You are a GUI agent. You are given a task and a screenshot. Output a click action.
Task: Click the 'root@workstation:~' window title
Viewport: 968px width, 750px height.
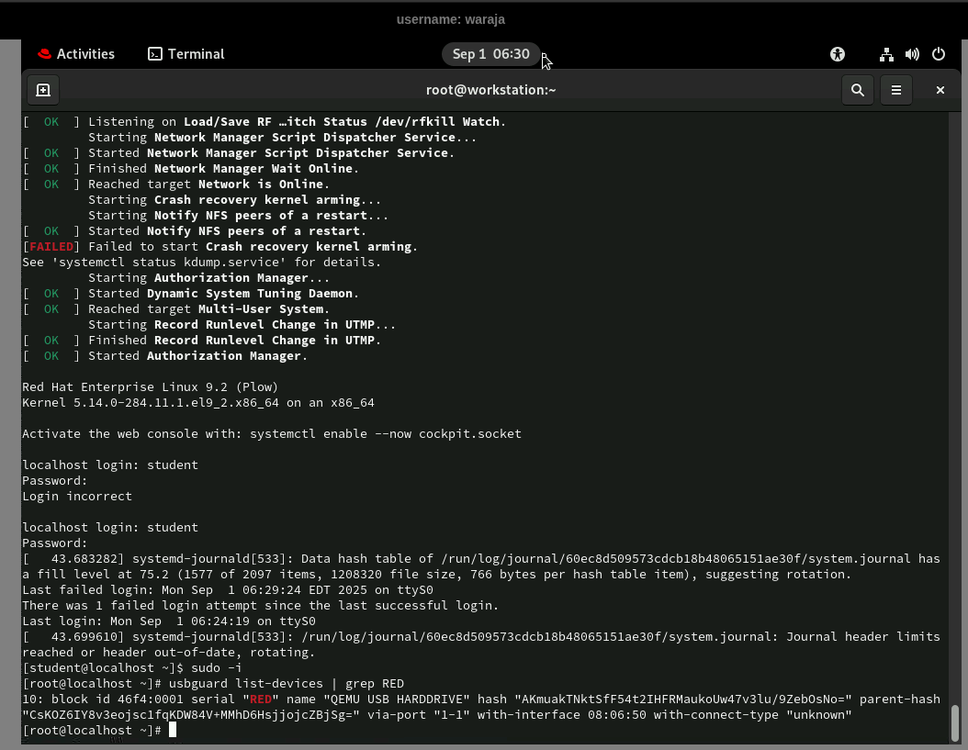(490, 90)
